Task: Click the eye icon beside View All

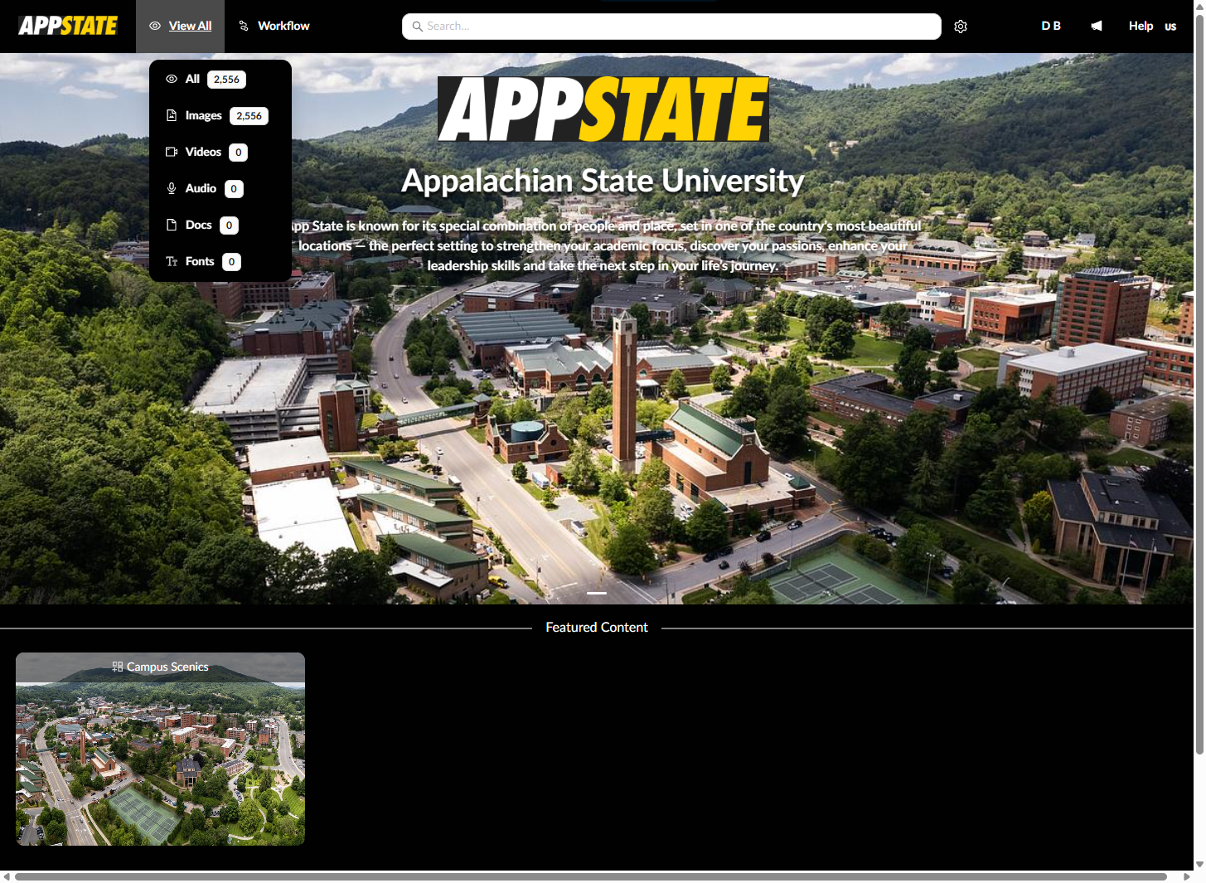Action: 155,26
